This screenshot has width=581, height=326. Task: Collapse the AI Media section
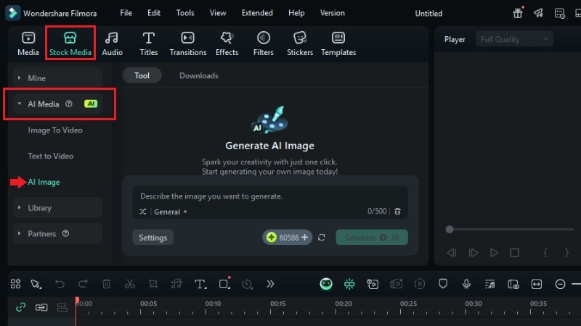[60, 104]
